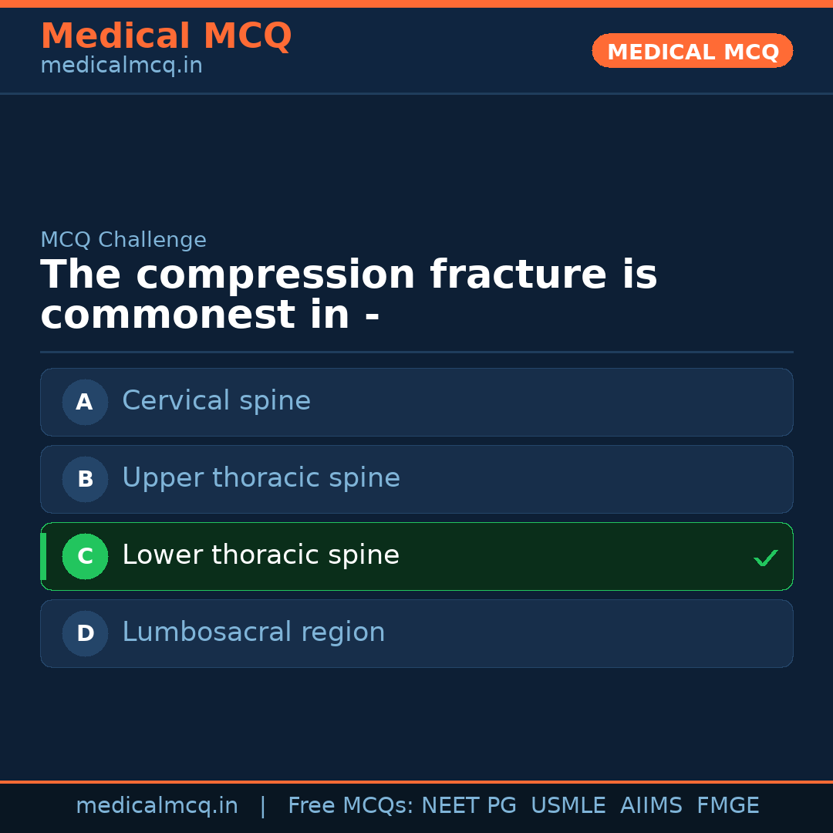Click the circled letter B badge

click(x=85, y=479)
